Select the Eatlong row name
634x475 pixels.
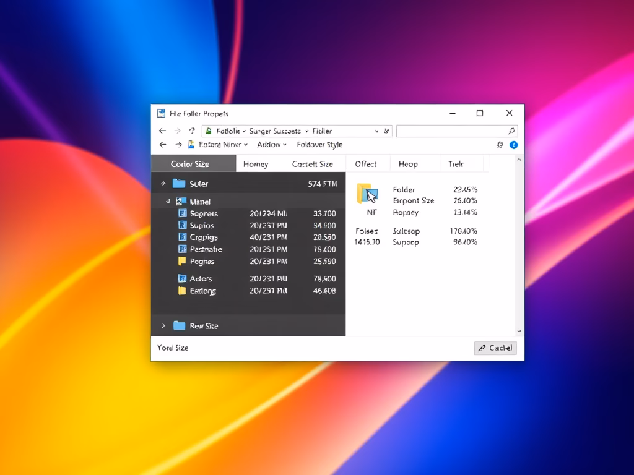(x=203, y=291)
